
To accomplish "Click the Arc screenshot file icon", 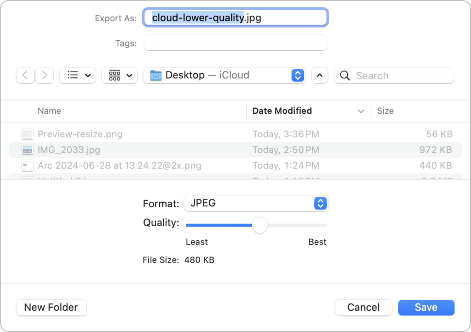I will (27, 165).
